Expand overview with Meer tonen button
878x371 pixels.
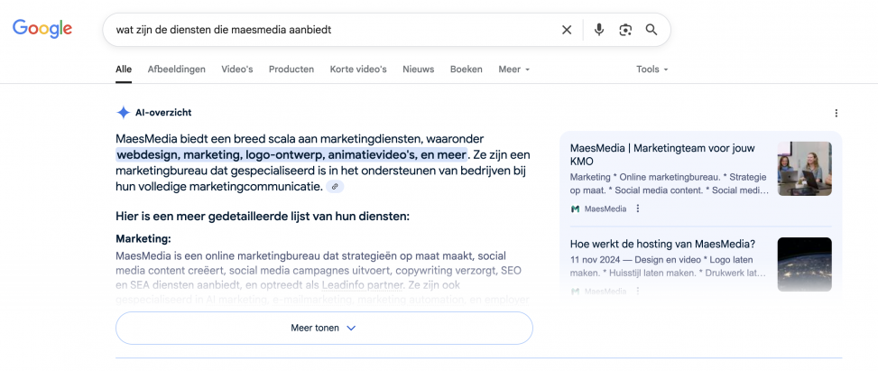(324, 328)
